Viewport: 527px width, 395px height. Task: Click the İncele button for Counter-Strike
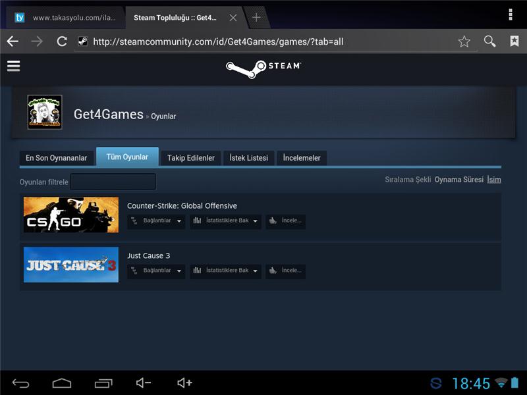pyautogui.click(x=286, y=221)
